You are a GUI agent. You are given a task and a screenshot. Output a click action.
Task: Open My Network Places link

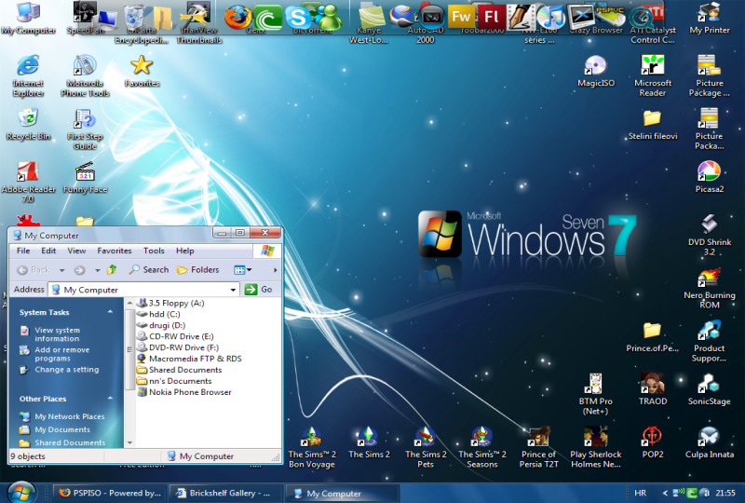pos(69,416)
